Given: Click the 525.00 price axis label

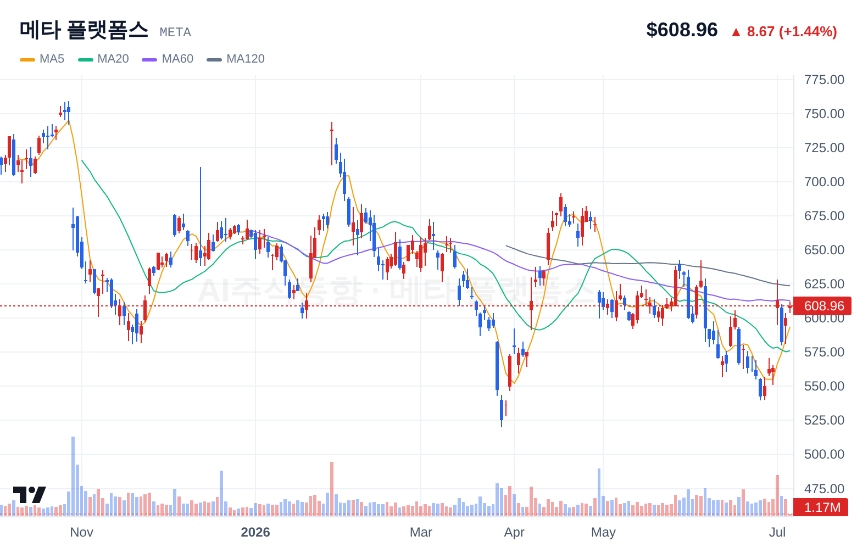Looking at the screenshot, I should 824,420.
